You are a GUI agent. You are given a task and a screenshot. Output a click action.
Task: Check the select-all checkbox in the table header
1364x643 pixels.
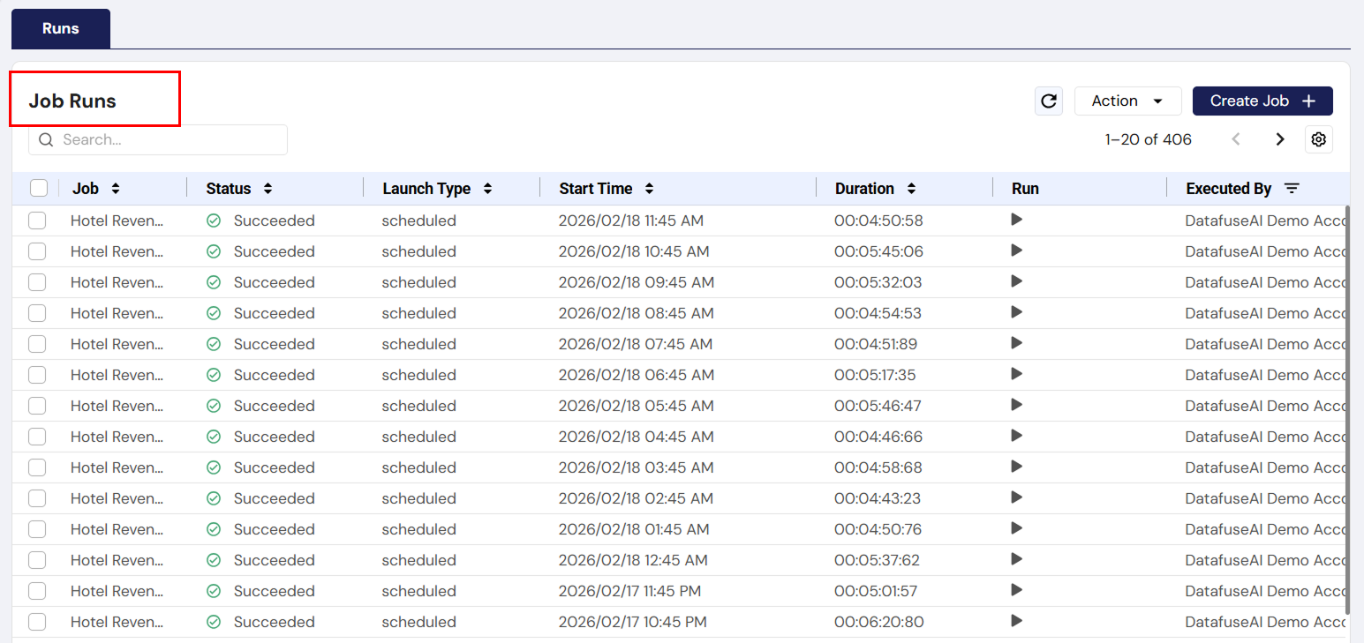[x=37, y=188]
